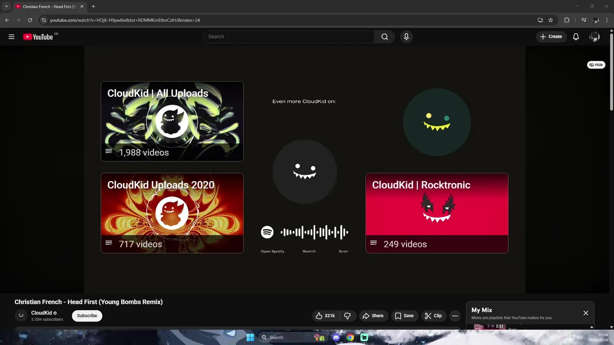Click the Windows taskbar Search box
Viewport: 614px width, 345px height.
click(293, 337)
